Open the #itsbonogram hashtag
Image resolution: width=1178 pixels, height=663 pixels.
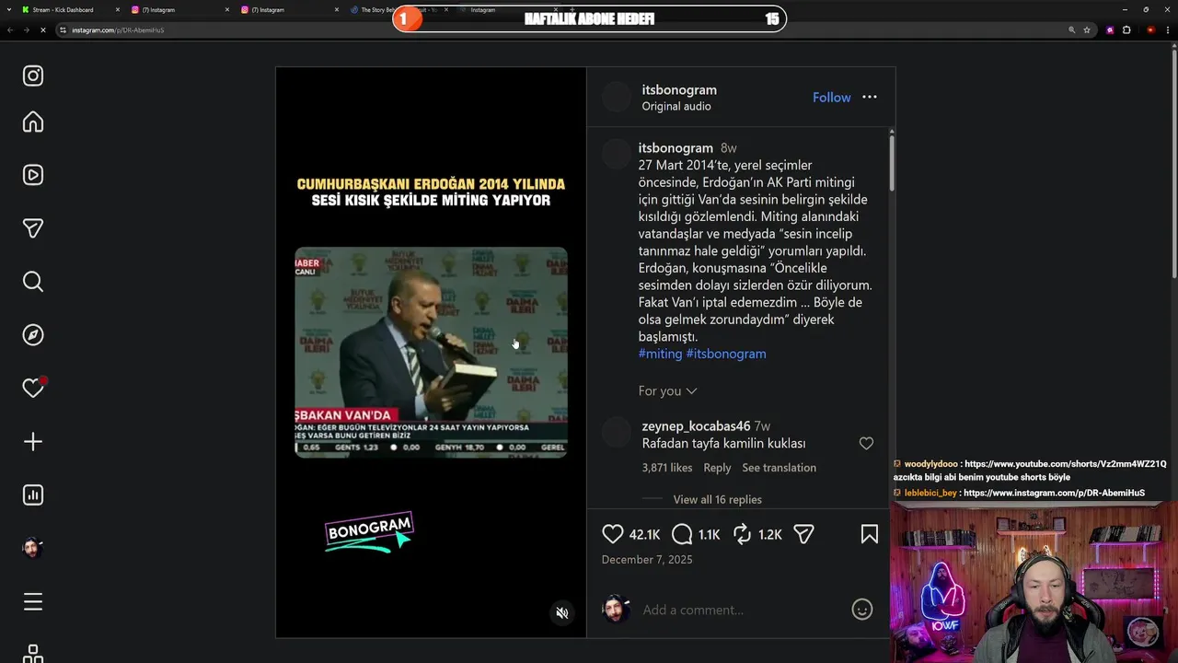pyautogui.click(x=726, y=354)
